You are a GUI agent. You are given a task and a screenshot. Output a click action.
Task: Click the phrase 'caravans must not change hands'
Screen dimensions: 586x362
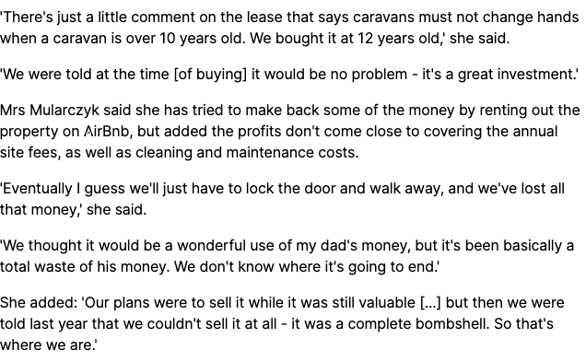click(x=466, y=18)
